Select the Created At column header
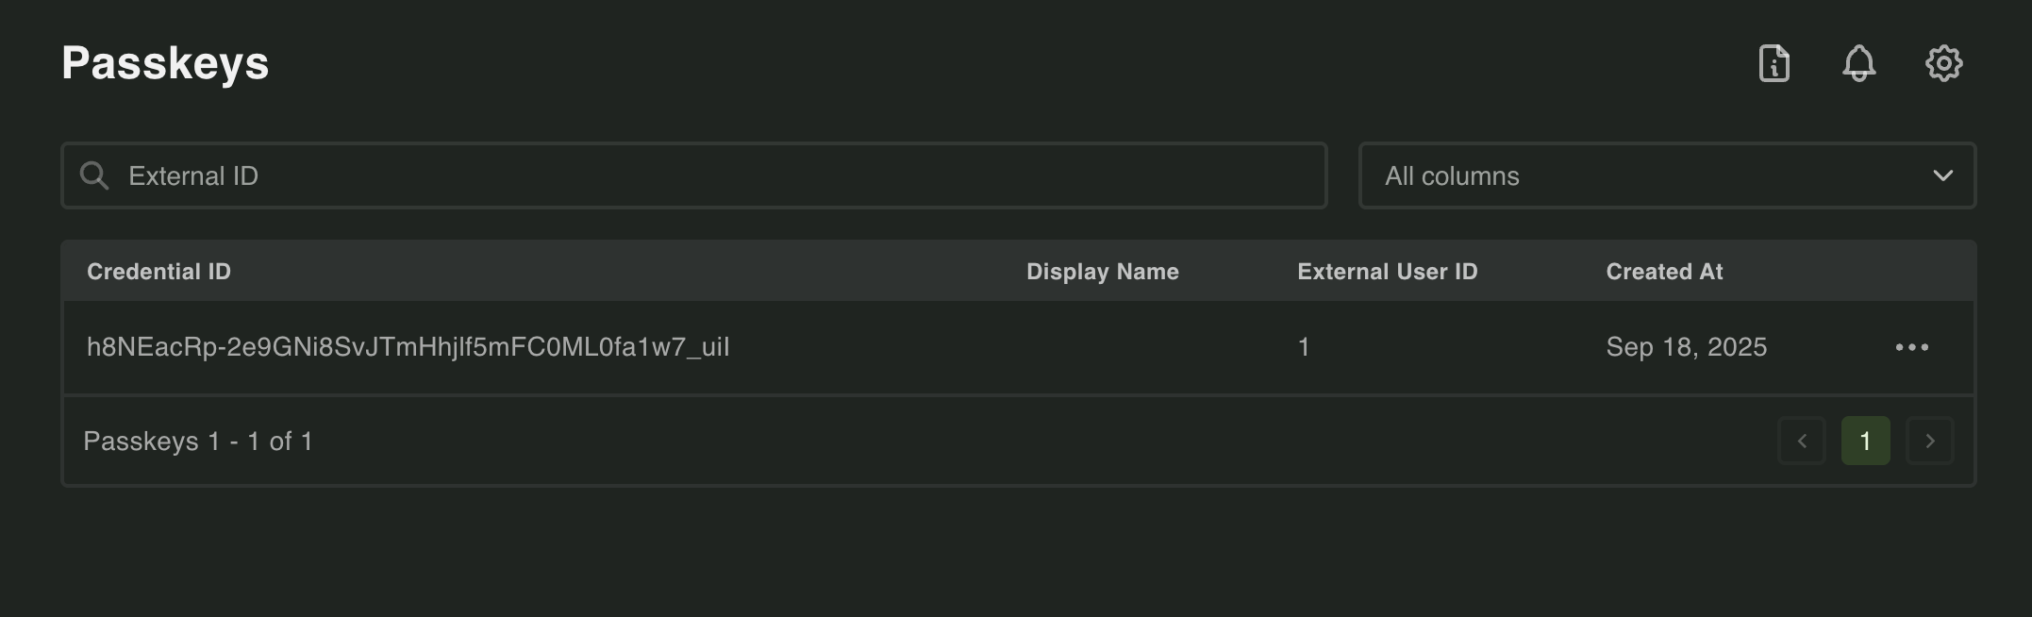This screenshot has height=617, width=2032. pos(1663,271)
